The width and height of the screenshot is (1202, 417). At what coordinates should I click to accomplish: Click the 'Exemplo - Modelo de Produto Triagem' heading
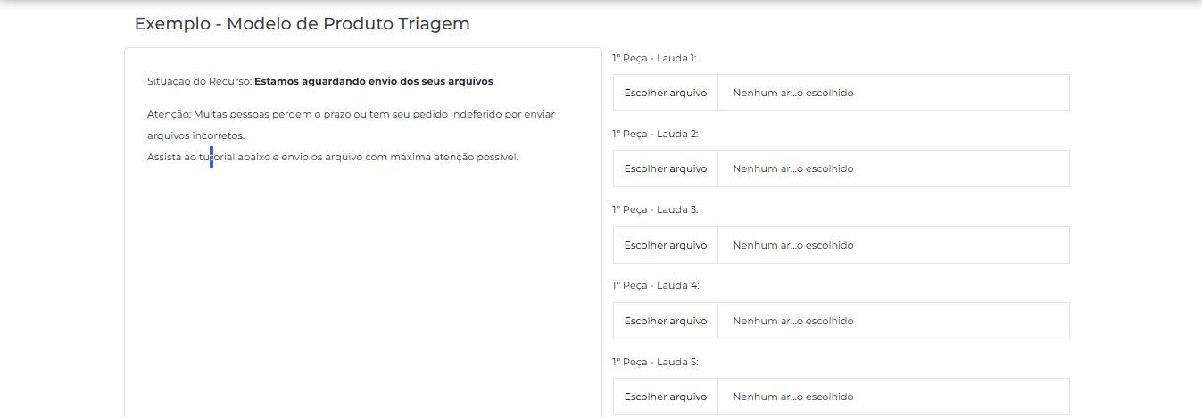[303, 24]
